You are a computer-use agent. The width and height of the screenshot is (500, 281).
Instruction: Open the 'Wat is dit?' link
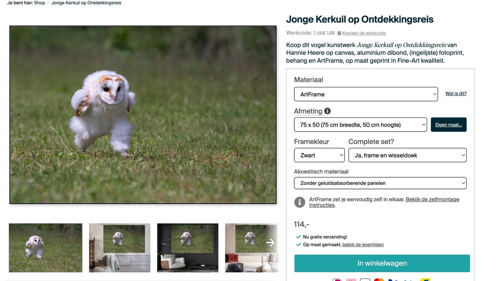[456, 94]
